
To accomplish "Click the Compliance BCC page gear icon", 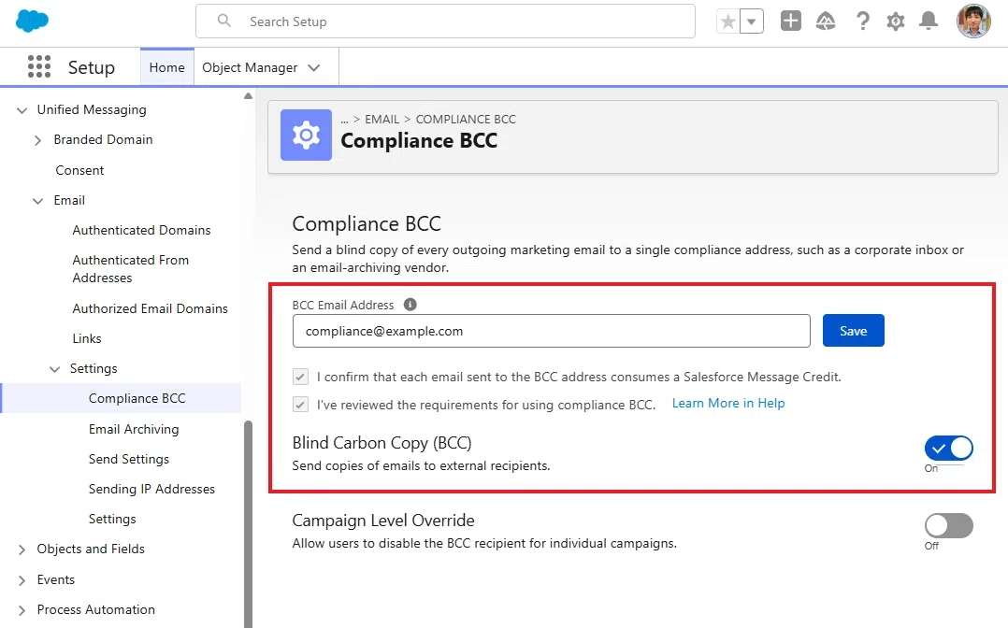I will (x=306, y=135).
